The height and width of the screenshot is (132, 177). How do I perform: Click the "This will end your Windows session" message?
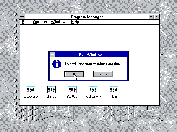[93, 64]
